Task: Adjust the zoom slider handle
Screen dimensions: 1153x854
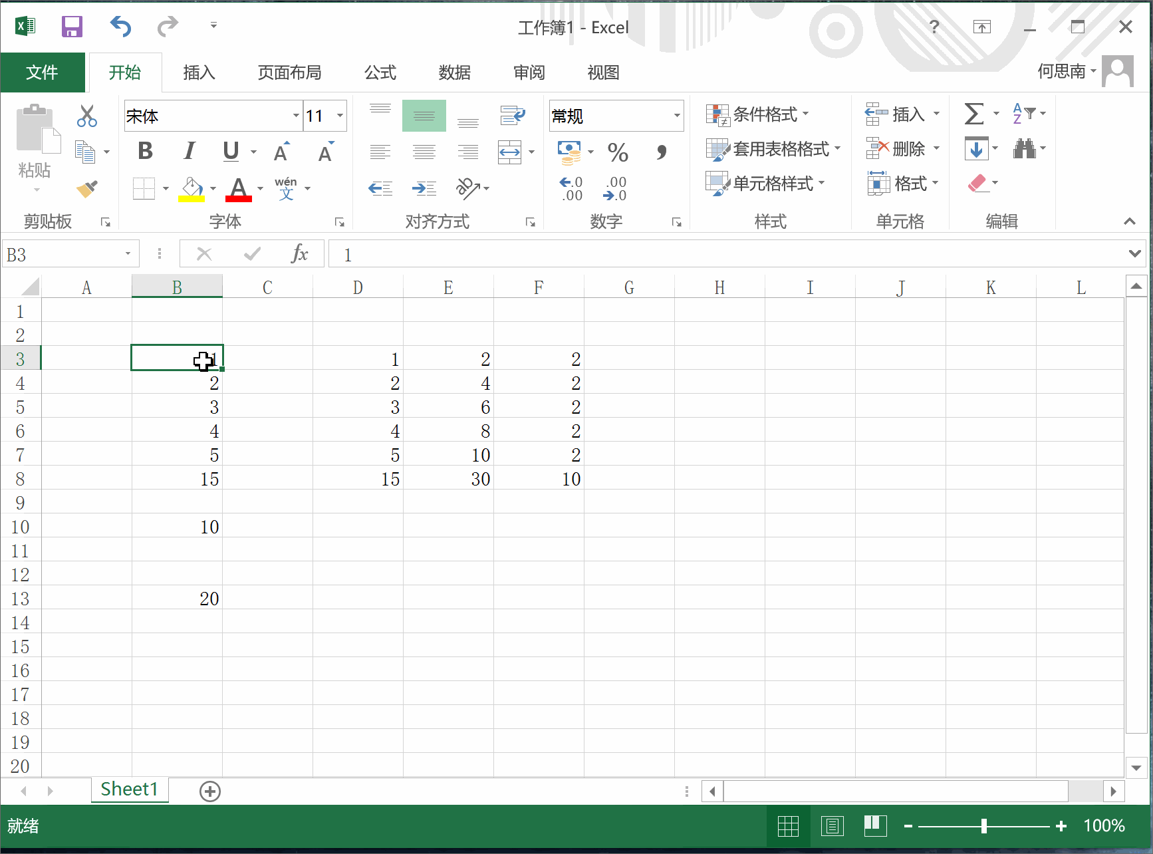Action: pyautogui.click(x=983, y=826)
